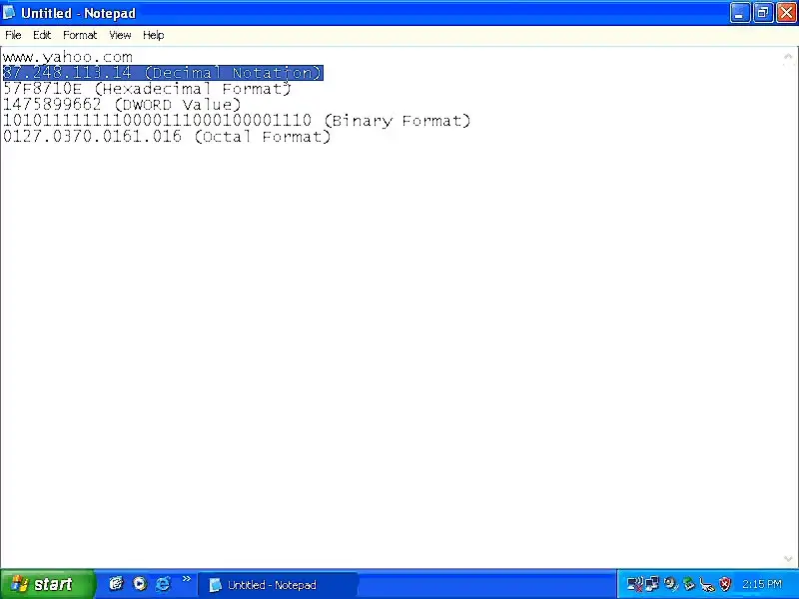Click on the www.yahoo.com line
This screenshot has height=599, width=799.
coord(68,57)
